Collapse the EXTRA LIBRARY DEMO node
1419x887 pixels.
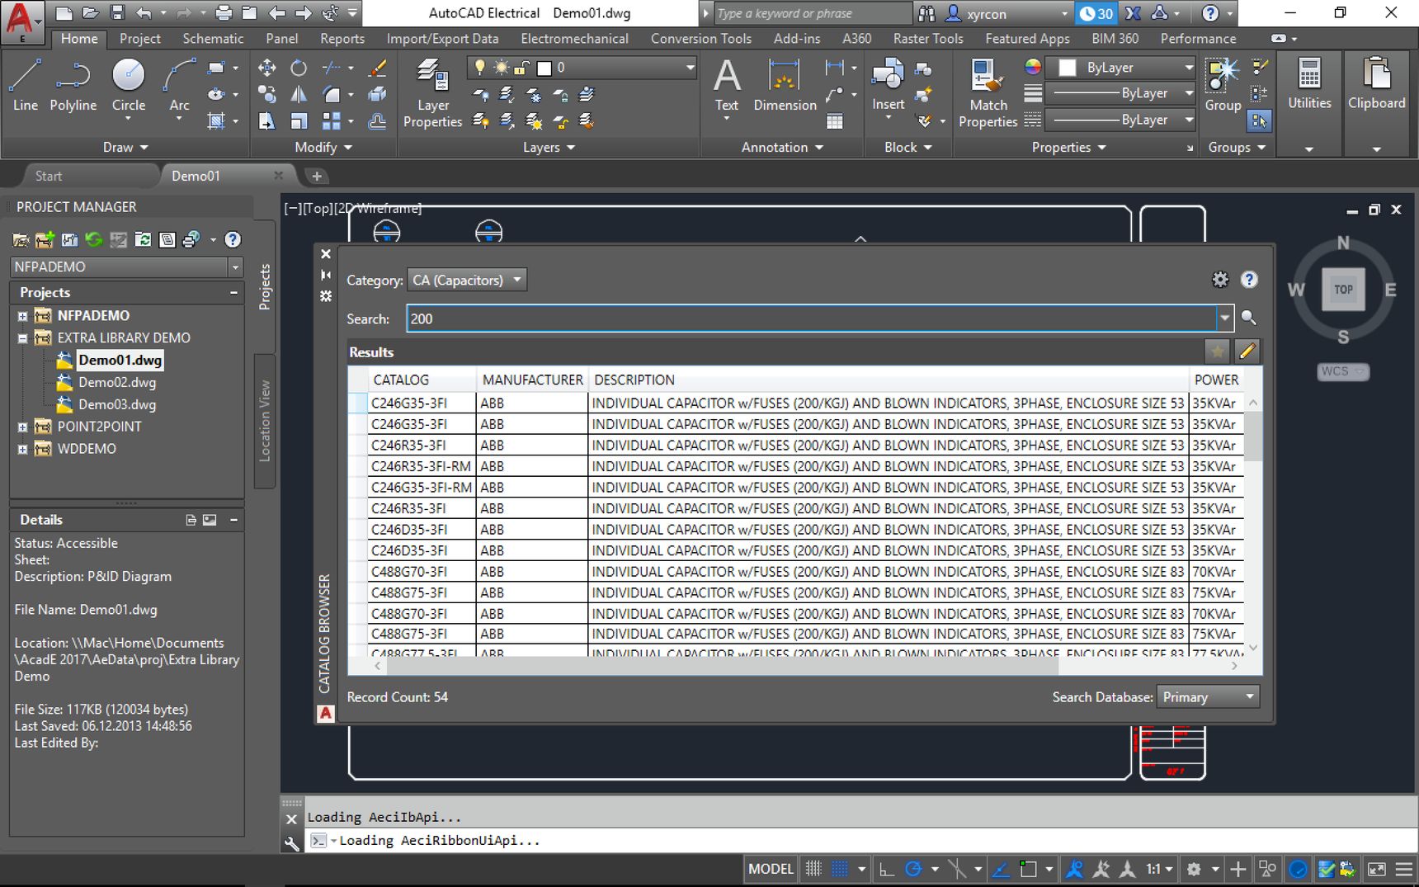[22, 338]
